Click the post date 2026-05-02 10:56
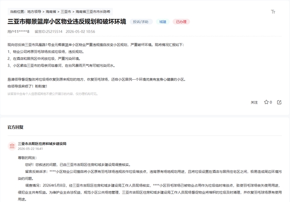This screenshot has height=202, width=290. [x=80, y=31]
